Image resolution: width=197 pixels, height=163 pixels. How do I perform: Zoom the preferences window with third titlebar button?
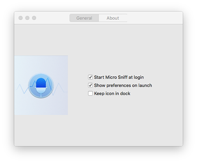[x=34, y=18]
